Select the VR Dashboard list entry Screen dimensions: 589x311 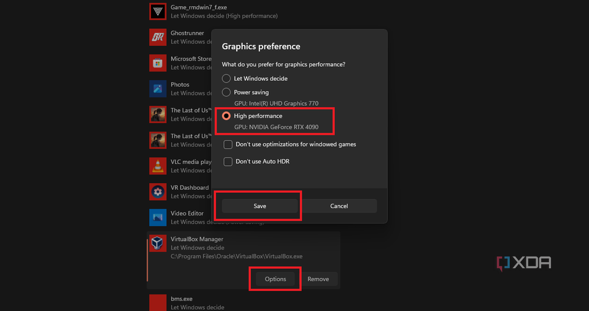click(x=244, y=192)
